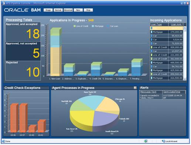191x145 pixels.
Task: Sort alerts by Sent DateTime header
Action: coord(172,92)
